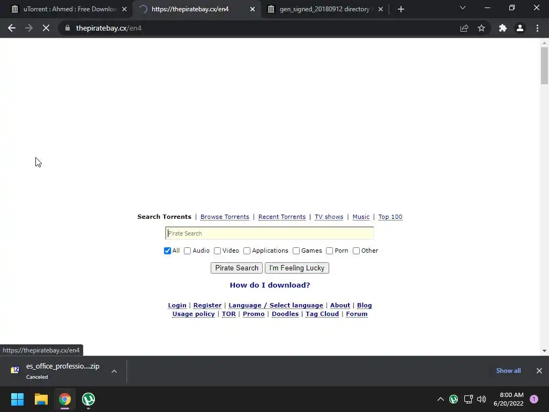
Task: Click the Register link
Action: 207,305
